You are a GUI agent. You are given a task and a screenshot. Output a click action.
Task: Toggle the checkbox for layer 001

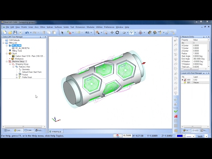[x=182, y=83]
